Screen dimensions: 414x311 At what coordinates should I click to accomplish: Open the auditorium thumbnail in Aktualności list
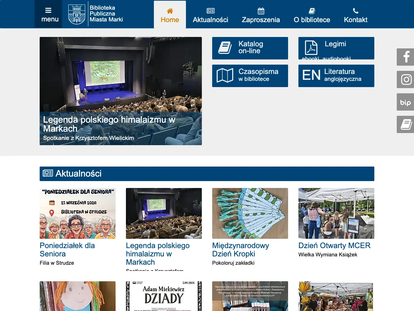164,213
